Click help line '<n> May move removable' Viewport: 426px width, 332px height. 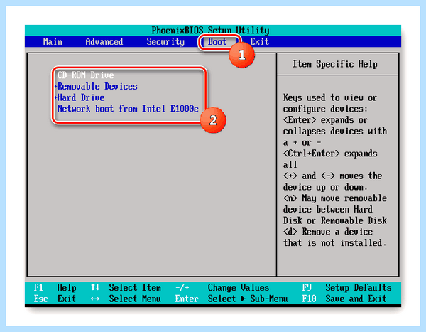pos(335,198)
